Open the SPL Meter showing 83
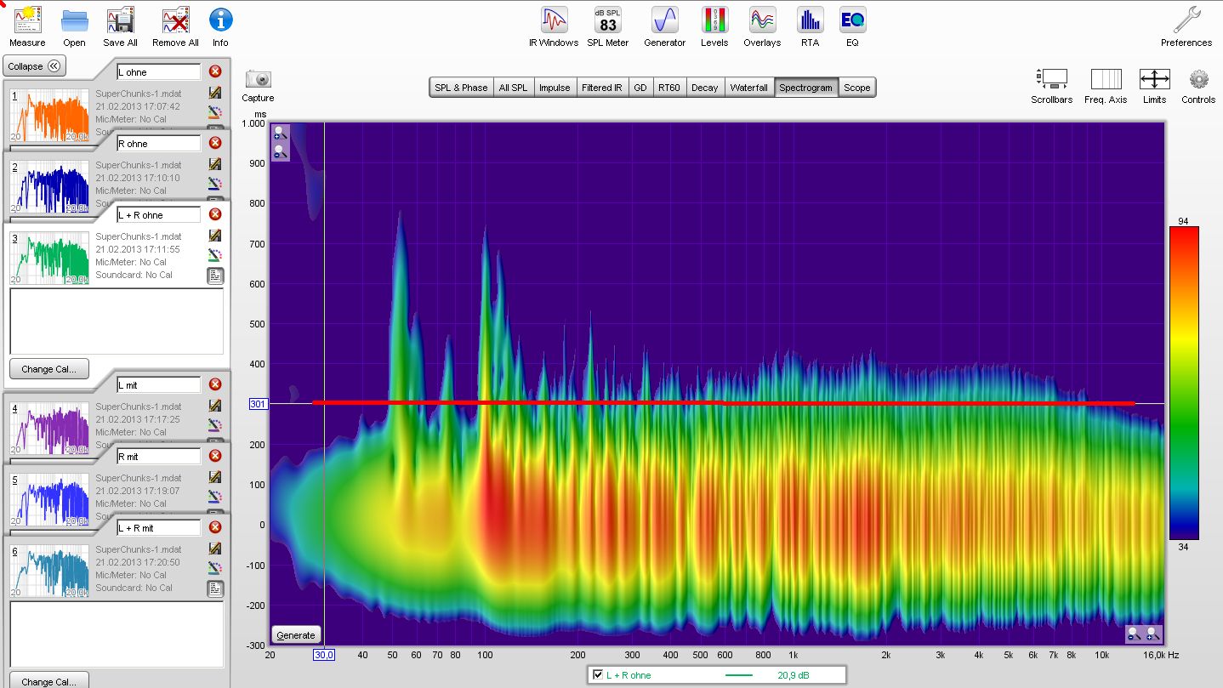The width and height of the screenshot is (1223, 688). (608, 26)
